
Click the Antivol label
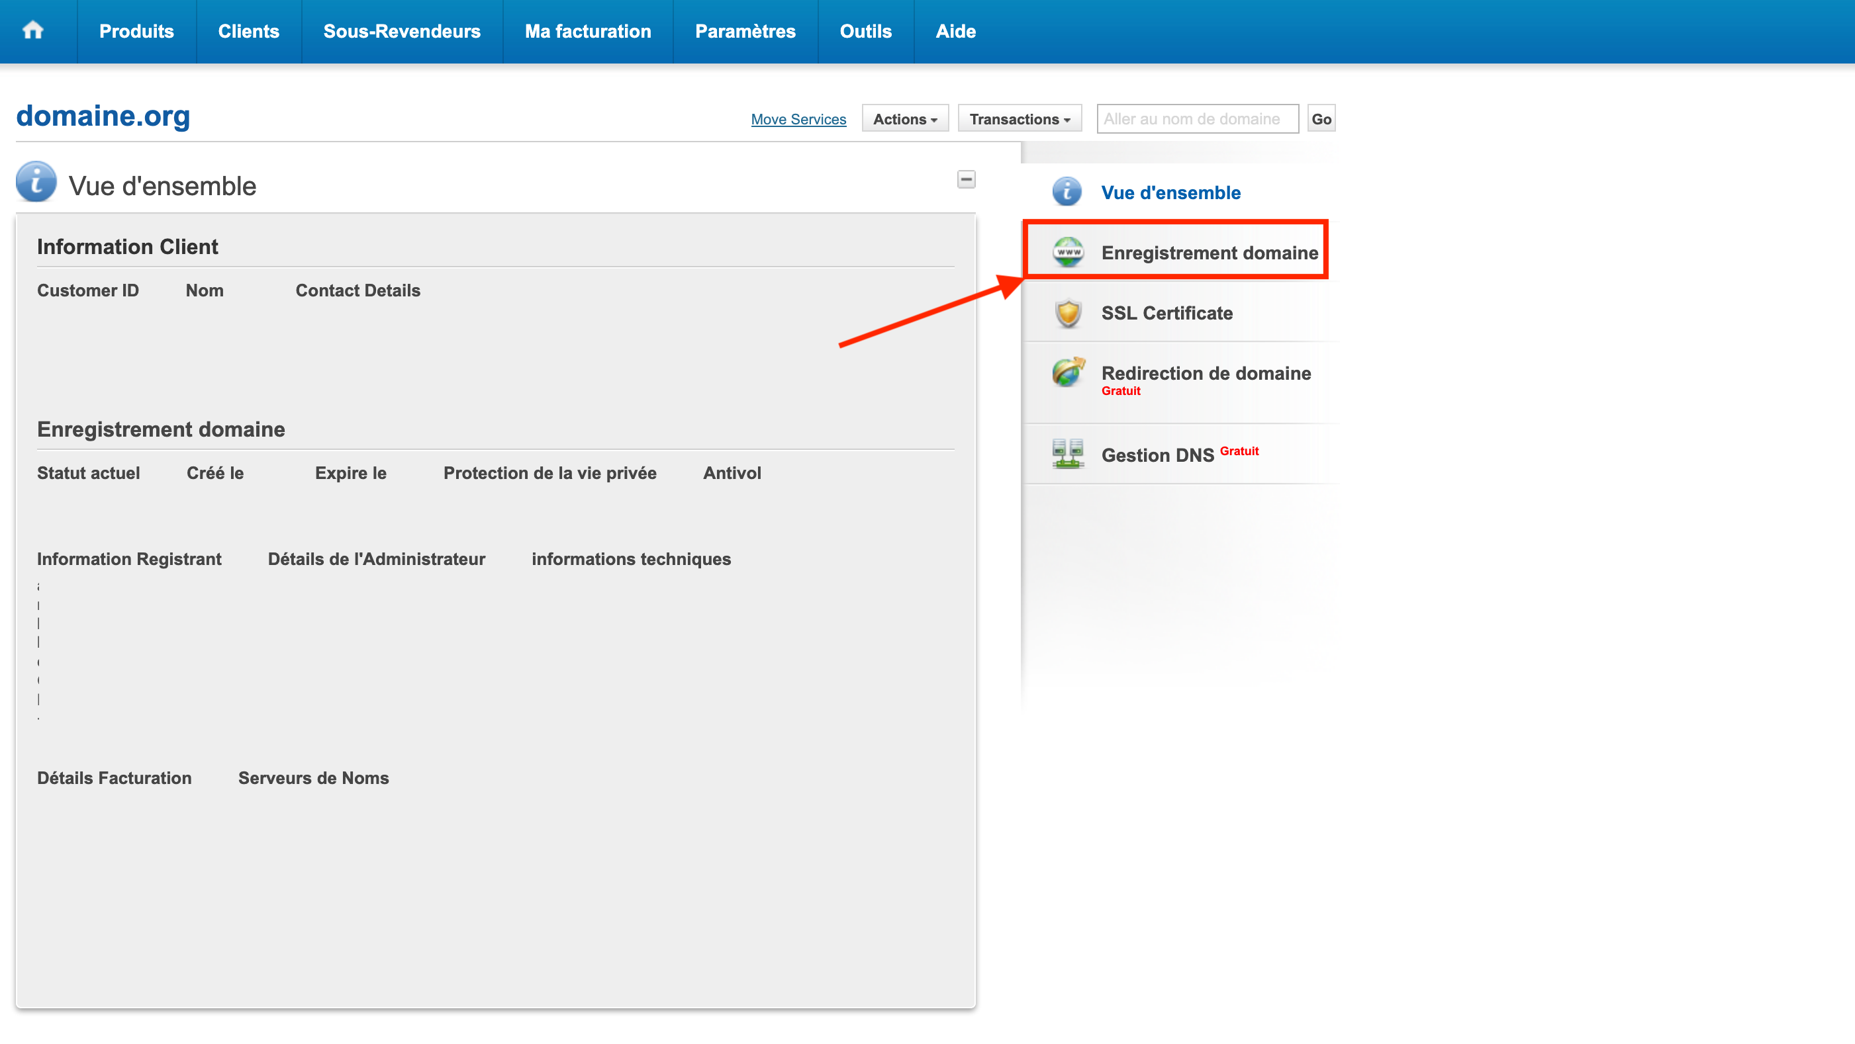[732, 474]
